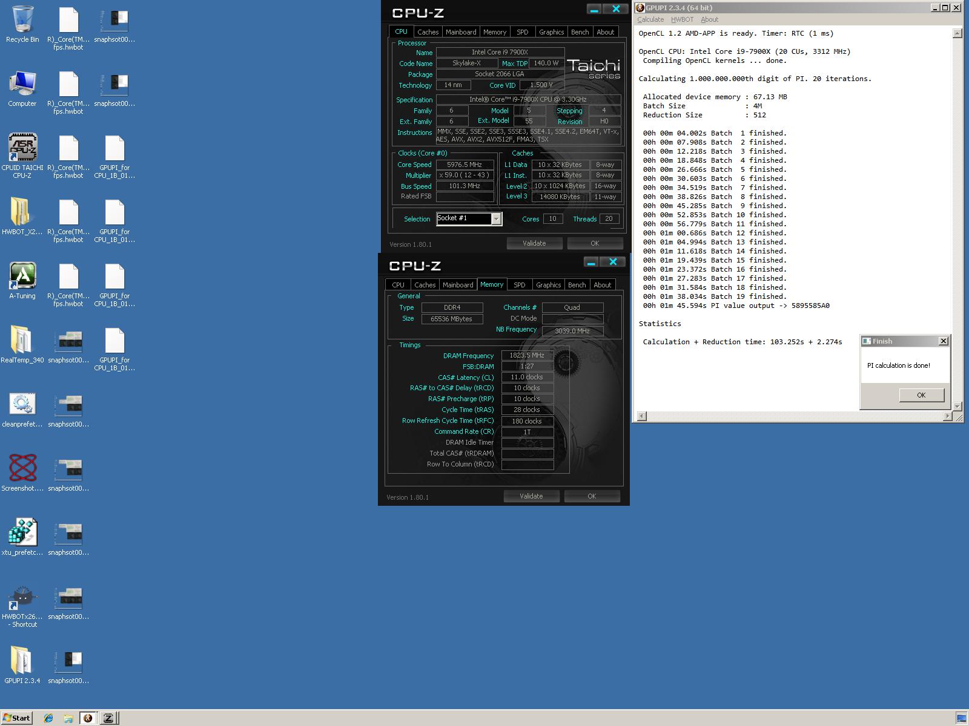
Task: Open Windows Explorer from the taskbar
Action: 68,718
